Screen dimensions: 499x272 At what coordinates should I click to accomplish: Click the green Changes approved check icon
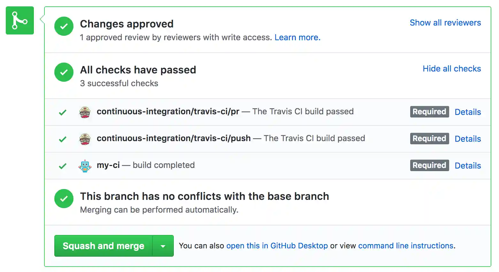tap(64, 26)
